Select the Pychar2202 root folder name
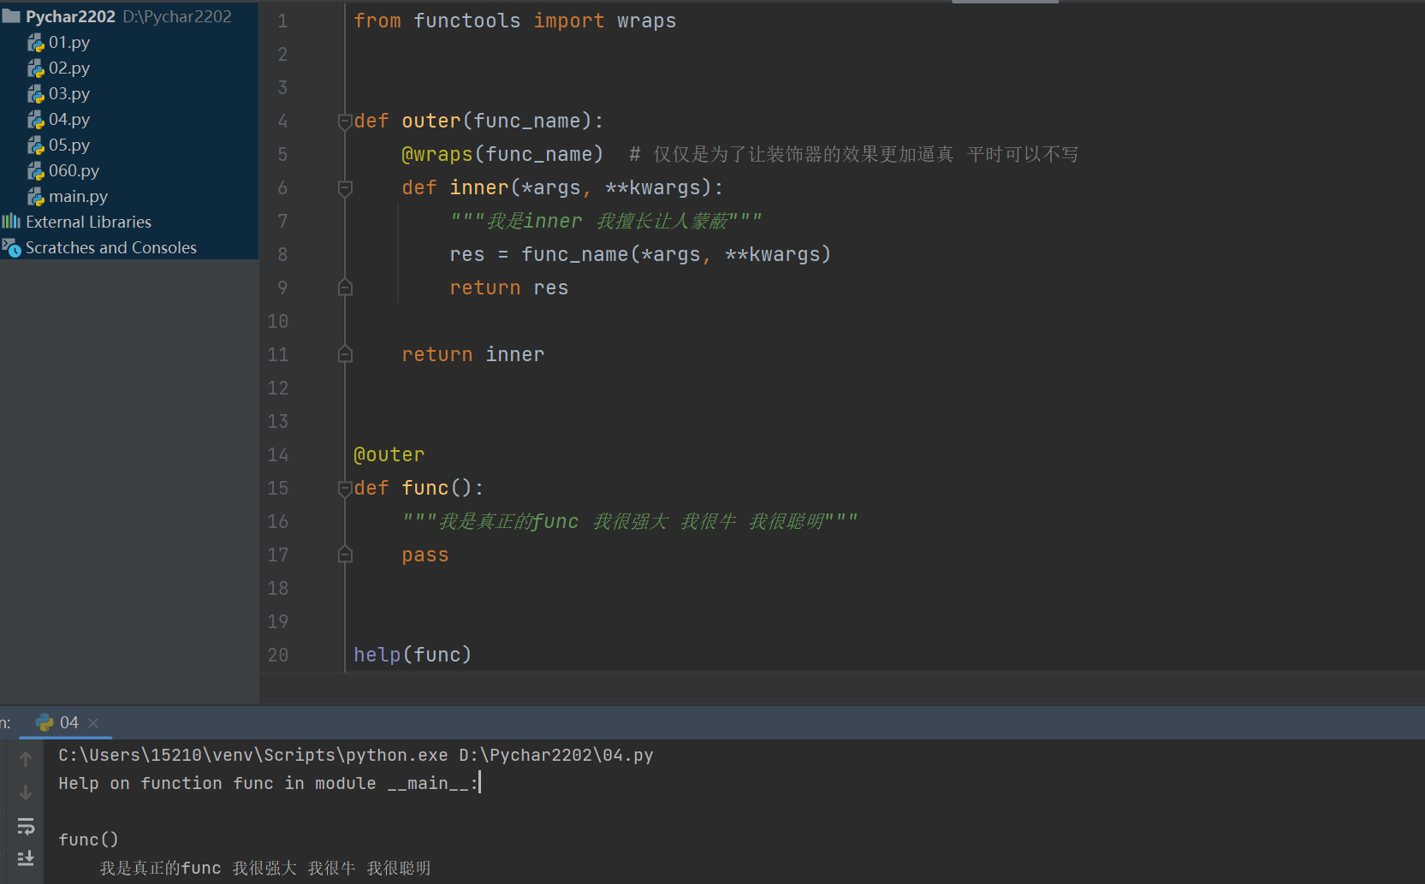1425x884 pixels. click(70, 16)
